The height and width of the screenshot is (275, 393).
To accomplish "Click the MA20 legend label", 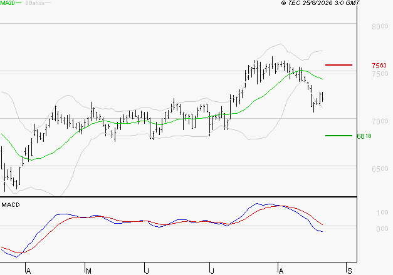I will point(8,3).
